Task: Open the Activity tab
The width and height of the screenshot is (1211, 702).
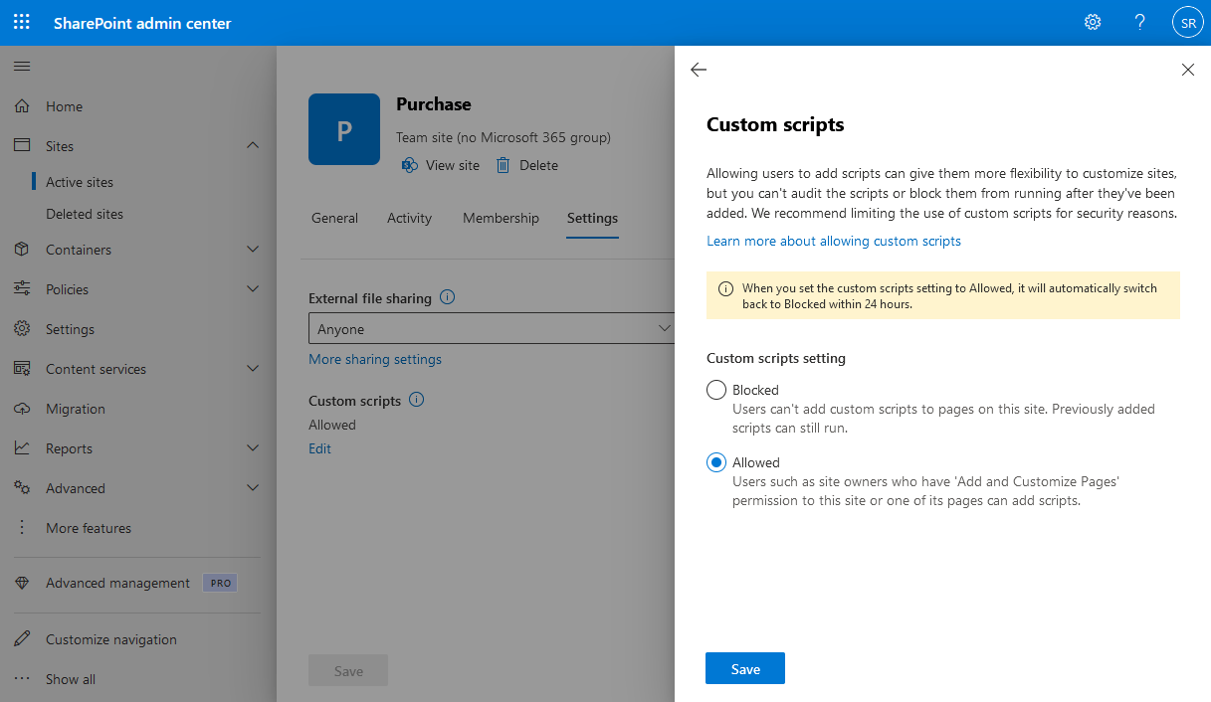Action: tap(409, 218)
